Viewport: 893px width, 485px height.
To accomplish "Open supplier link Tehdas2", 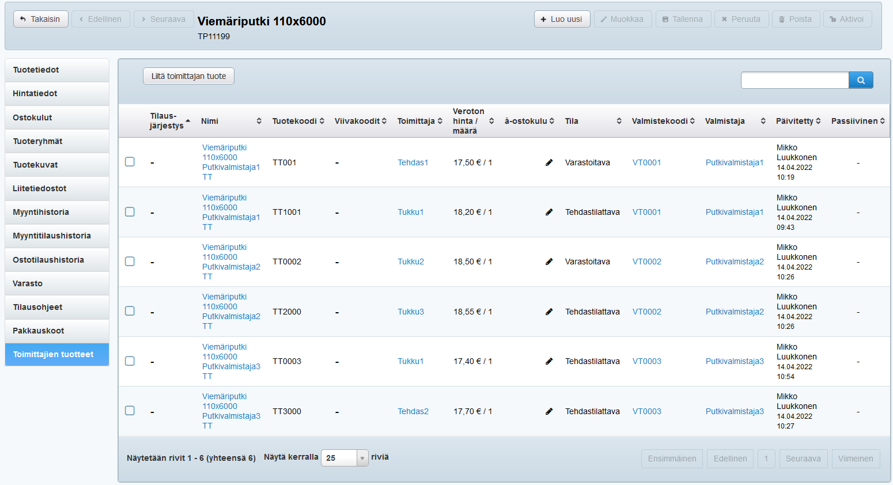I will 413,411.
